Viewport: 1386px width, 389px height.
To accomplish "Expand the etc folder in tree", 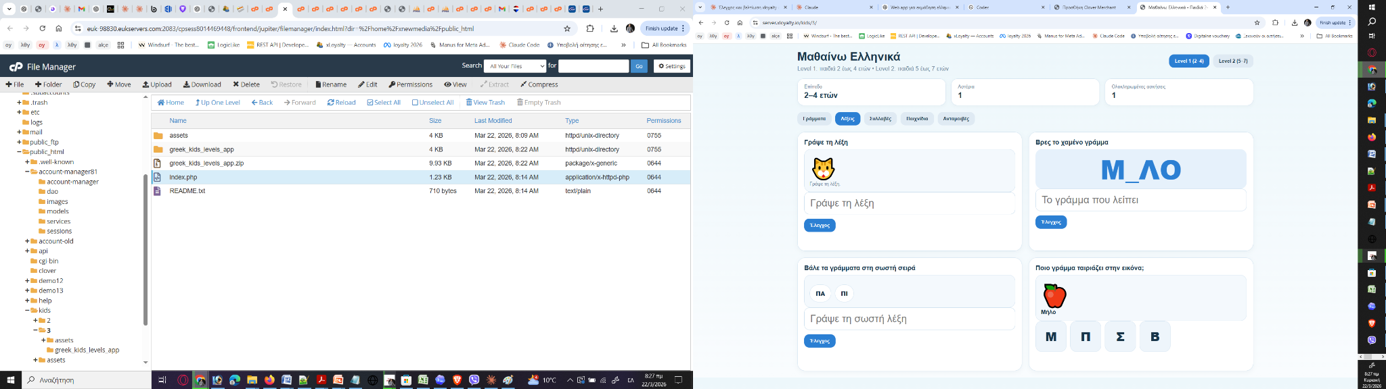I will (x=19, y=113).
